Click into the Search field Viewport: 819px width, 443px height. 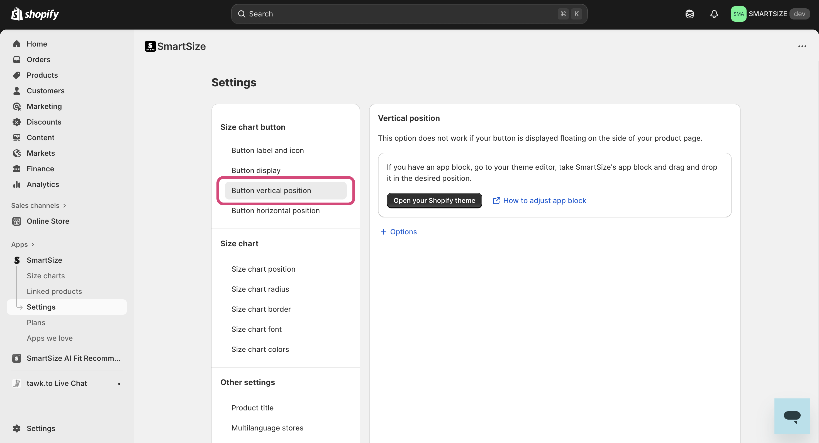coord(398,14)
